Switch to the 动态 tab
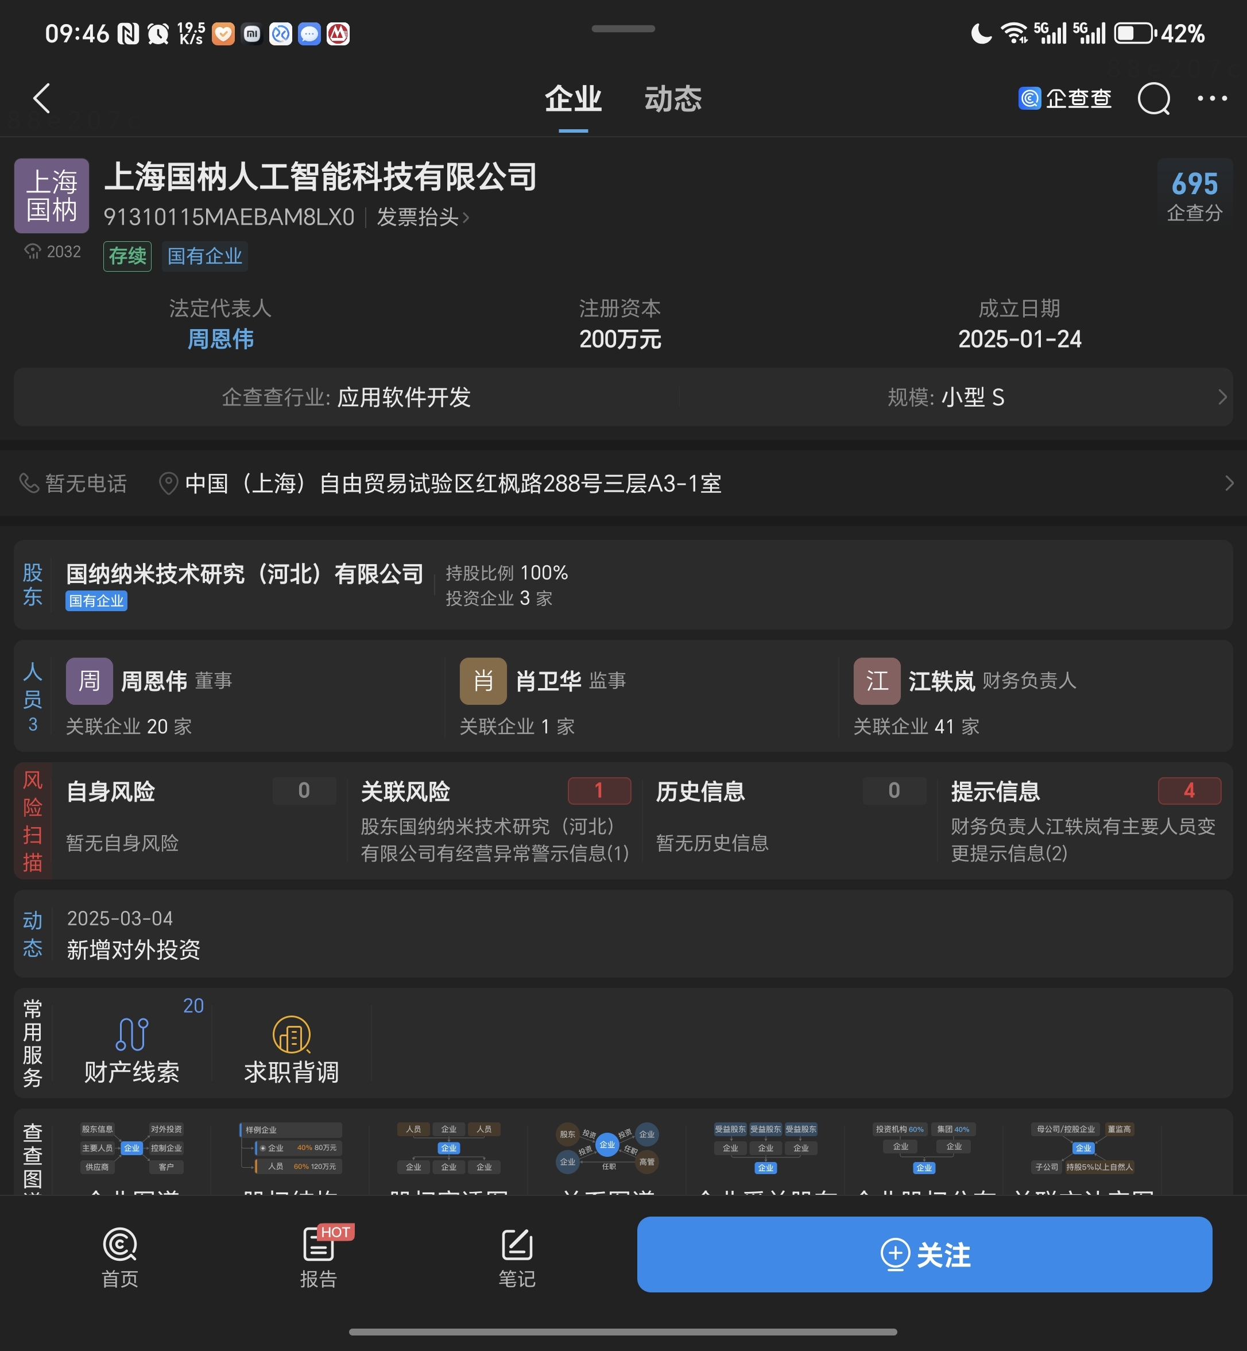 [673, 99]
